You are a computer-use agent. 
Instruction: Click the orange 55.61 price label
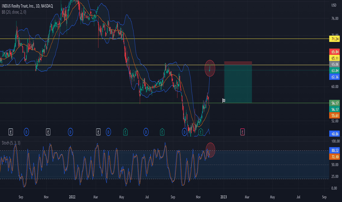(334, 116)
